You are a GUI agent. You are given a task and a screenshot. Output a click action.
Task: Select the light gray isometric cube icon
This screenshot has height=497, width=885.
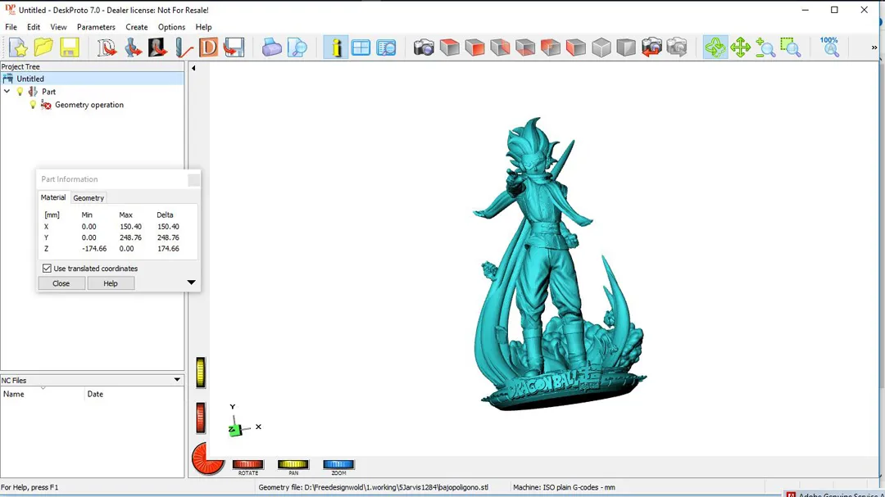pyautogui.click(x=601, y=47)
